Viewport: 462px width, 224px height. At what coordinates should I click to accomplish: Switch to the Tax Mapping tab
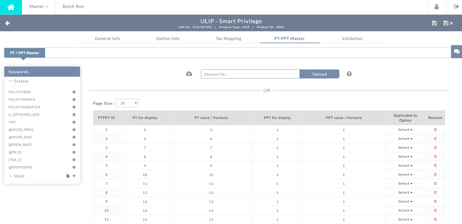coord(228,38)
